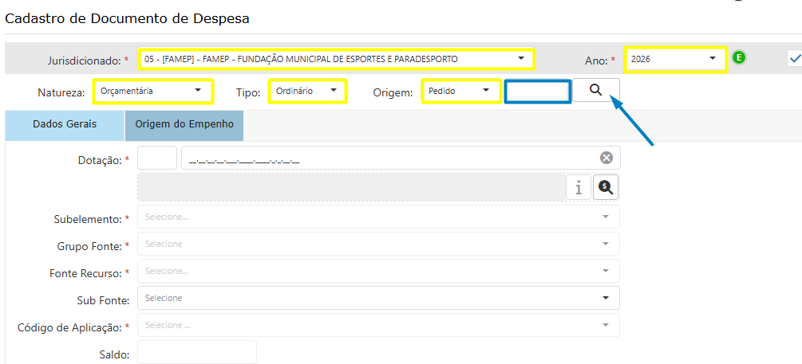The height and width of the screenshot is (364, 802).
Task: Open the dollar-sign balance search icon
Action: click(x=606, y=187)
